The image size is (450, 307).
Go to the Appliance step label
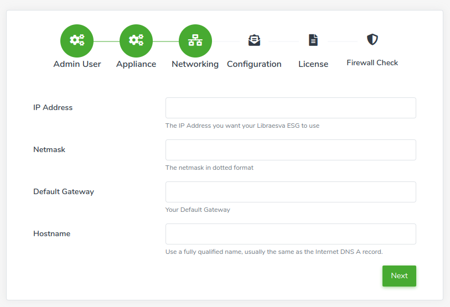136,64
